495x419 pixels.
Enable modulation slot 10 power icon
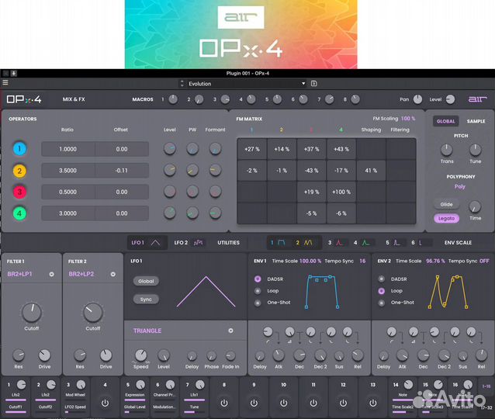point(284,403)
